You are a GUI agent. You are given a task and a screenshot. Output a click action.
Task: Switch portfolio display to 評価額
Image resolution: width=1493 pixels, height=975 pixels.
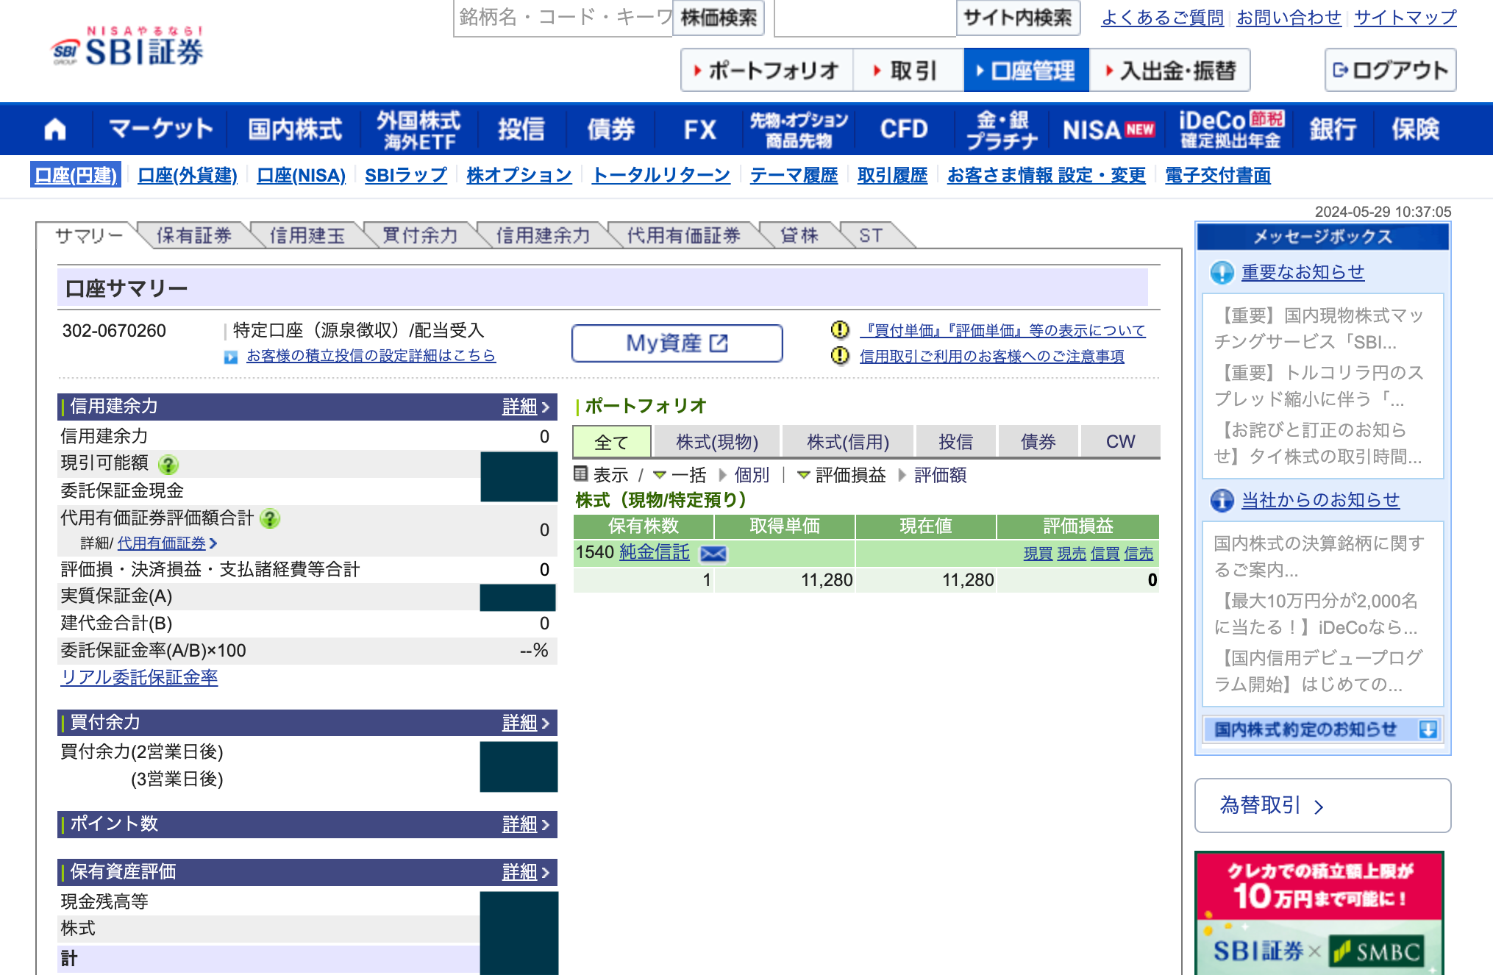click(x=940, y=475)
